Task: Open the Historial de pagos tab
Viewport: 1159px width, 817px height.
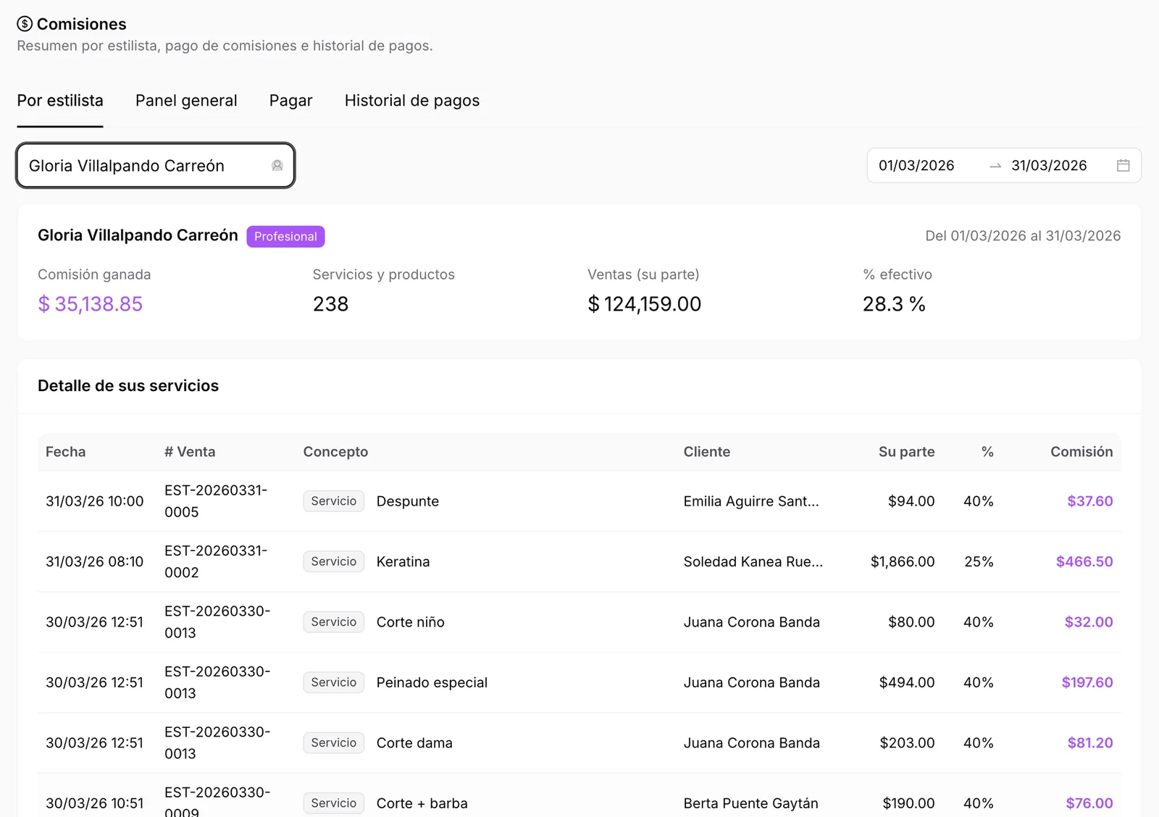Action: tap(412, 101)
